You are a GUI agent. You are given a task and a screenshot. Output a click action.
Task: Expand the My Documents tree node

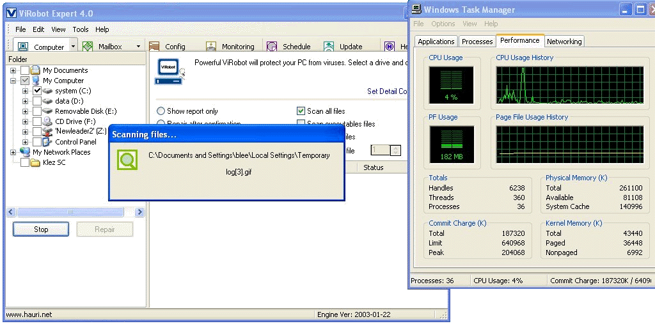click(x=13, y=70)
